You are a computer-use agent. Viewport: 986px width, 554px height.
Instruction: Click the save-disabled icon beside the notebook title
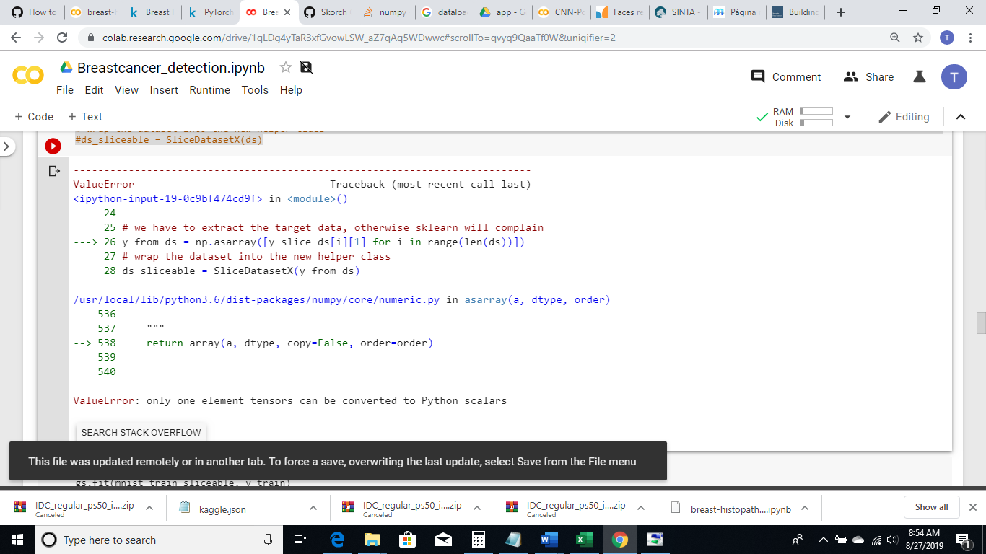(305, 67)
